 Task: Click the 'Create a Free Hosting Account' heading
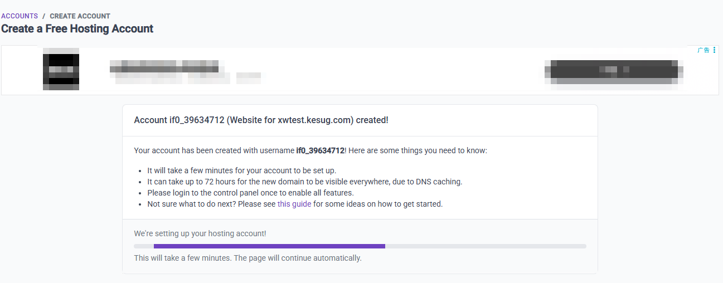tap(77, 28)
